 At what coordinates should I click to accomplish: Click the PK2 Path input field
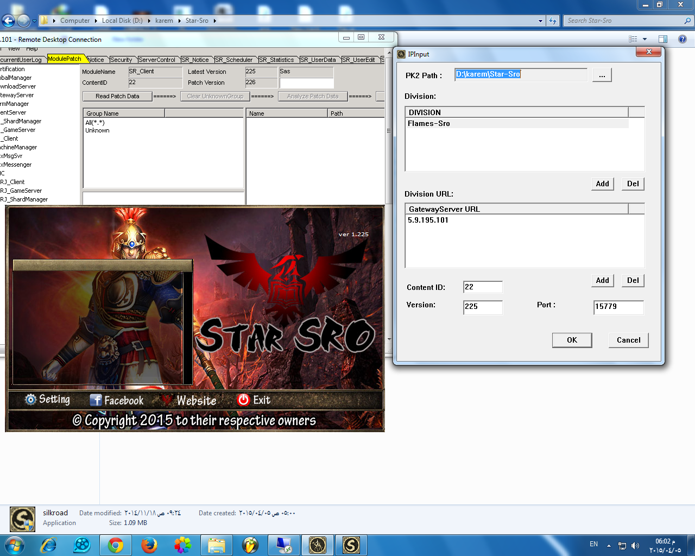(x=521, y=74)
